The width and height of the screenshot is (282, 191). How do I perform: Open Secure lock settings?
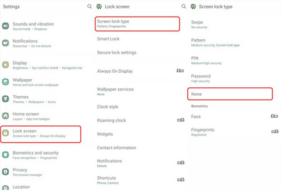[117, 53]
